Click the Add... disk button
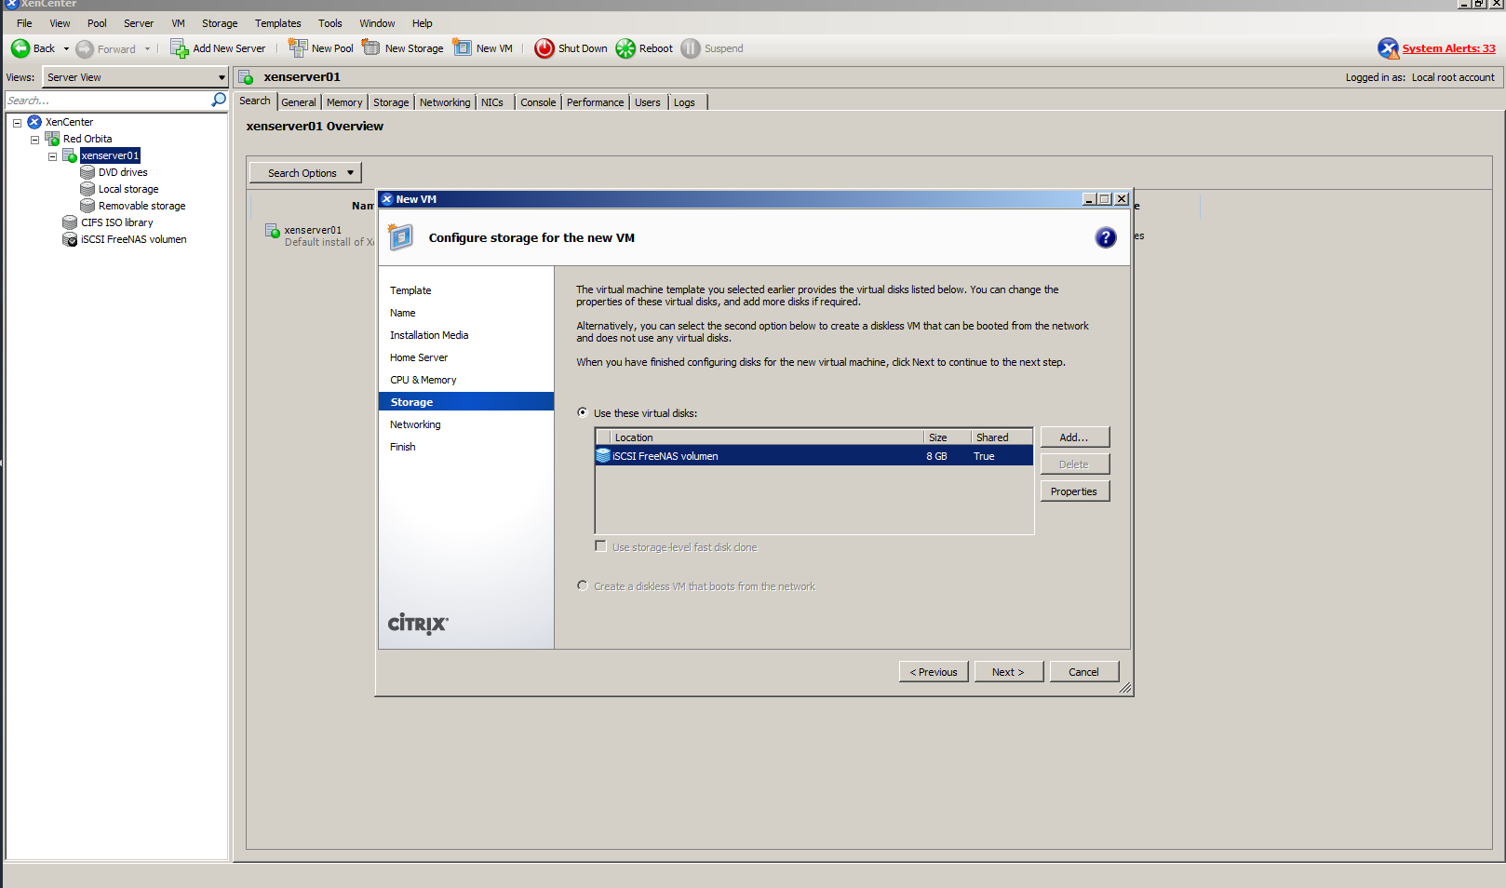 pos(1074,437)
